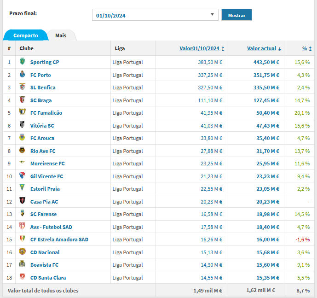317x298 pixels.
Task: Open the FC Famalicão club link
Action: (46, 113)
